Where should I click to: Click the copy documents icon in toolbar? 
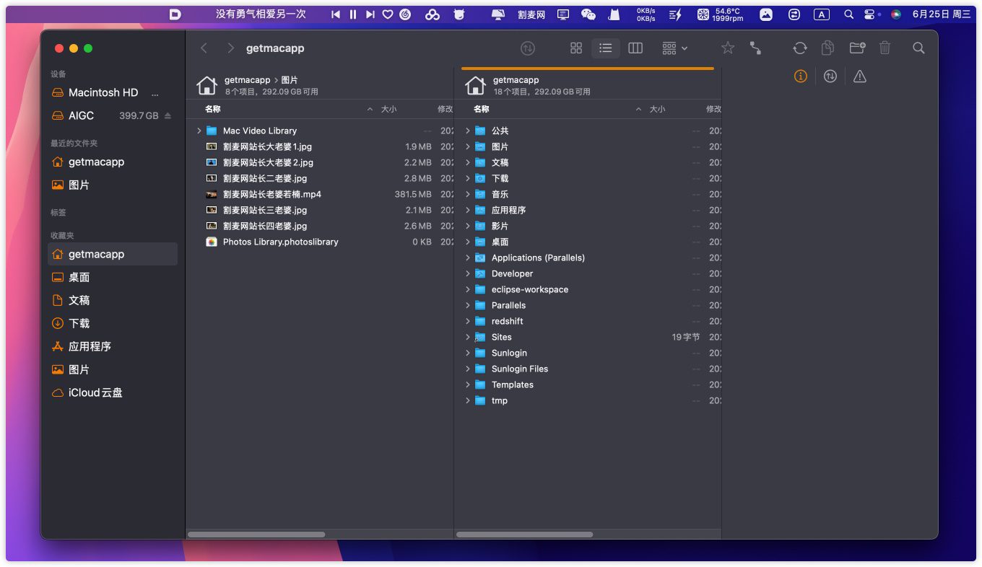(x=828, y=48)
